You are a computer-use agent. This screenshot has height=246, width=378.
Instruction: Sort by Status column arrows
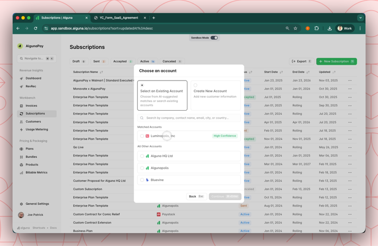(250, 72)
